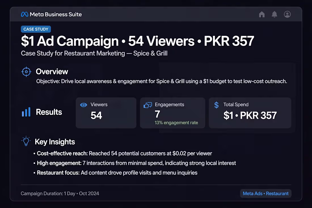Click the main campaign headline
The width and height of the screenshot is (312, 208).
[138, 41]
